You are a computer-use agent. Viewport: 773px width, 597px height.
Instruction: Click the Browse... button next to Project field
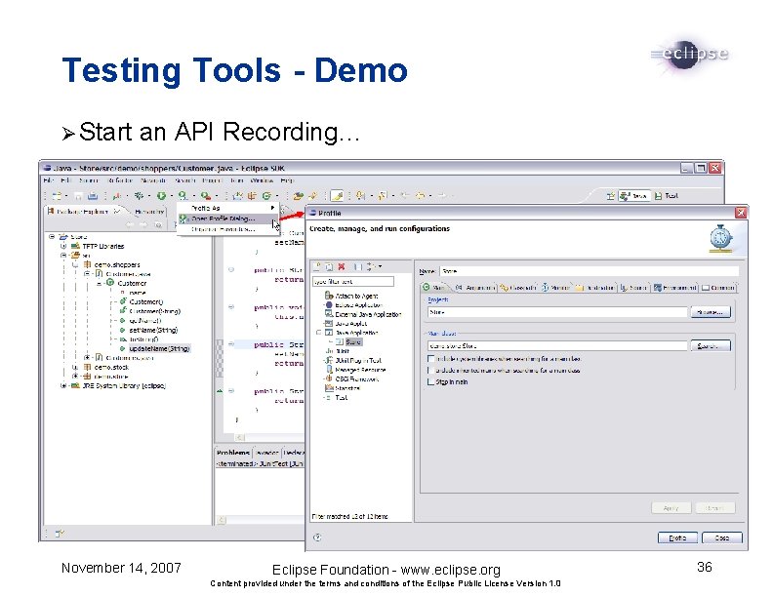point(710,312)
